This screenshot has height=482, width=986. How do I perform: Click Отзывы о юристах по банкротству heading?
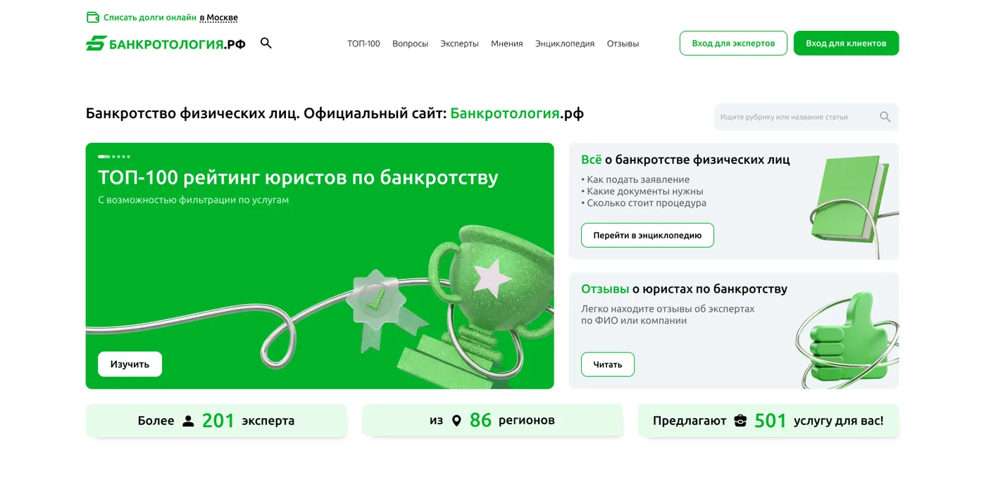684,288
